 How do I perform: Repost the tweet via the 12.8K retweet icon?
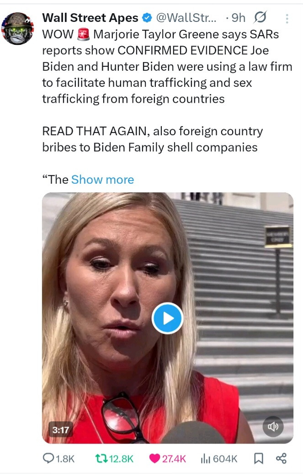[x=114, y=458]
